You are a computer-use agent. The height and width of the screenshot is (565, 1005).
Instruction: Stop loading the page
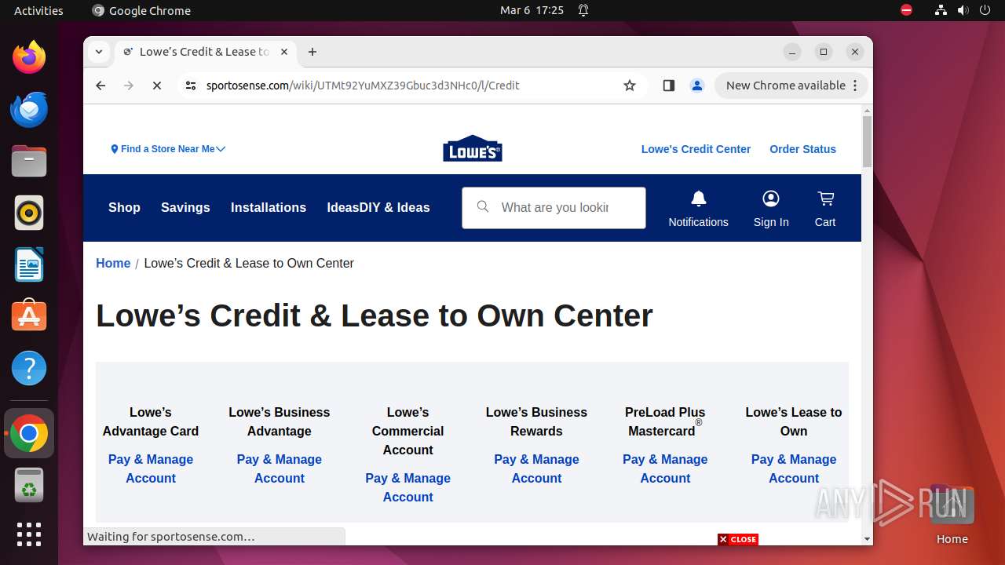[157, 86]
